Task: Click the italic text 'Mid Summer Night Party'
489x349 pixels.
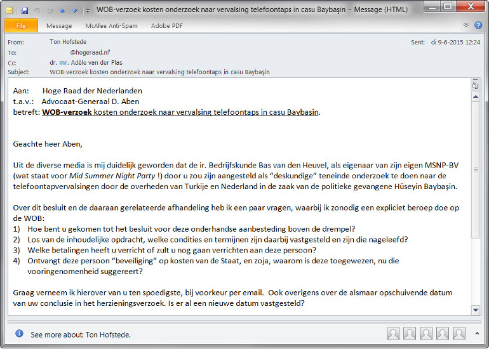Action: point(112,176)
